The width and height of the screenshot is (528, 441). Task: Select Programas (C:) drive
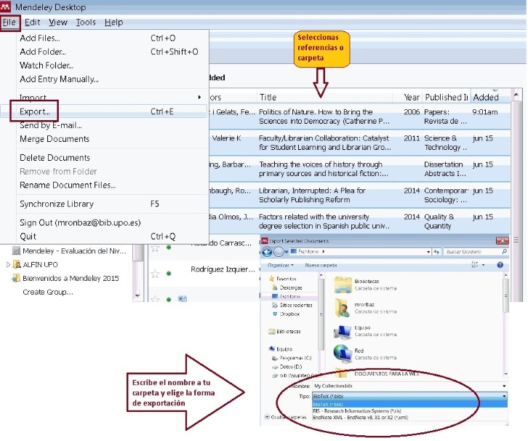pos(292,358)
